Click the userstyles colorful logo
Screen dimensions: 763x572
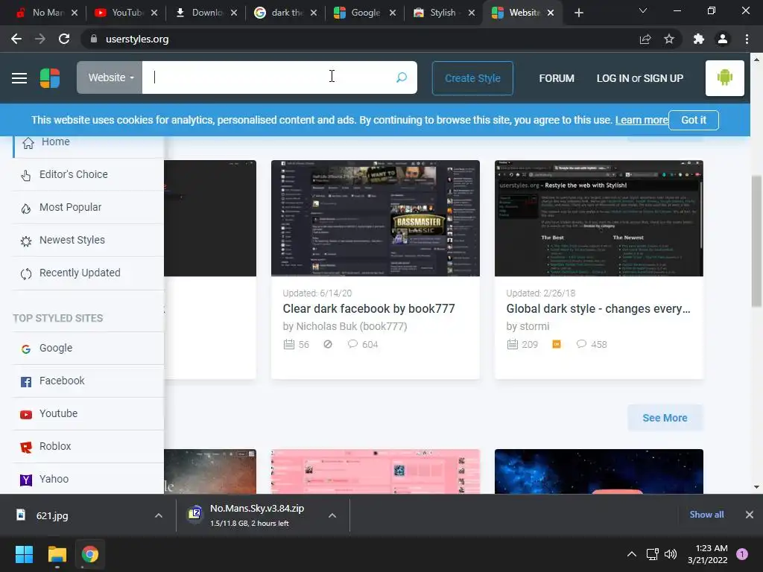coord(50,77)
